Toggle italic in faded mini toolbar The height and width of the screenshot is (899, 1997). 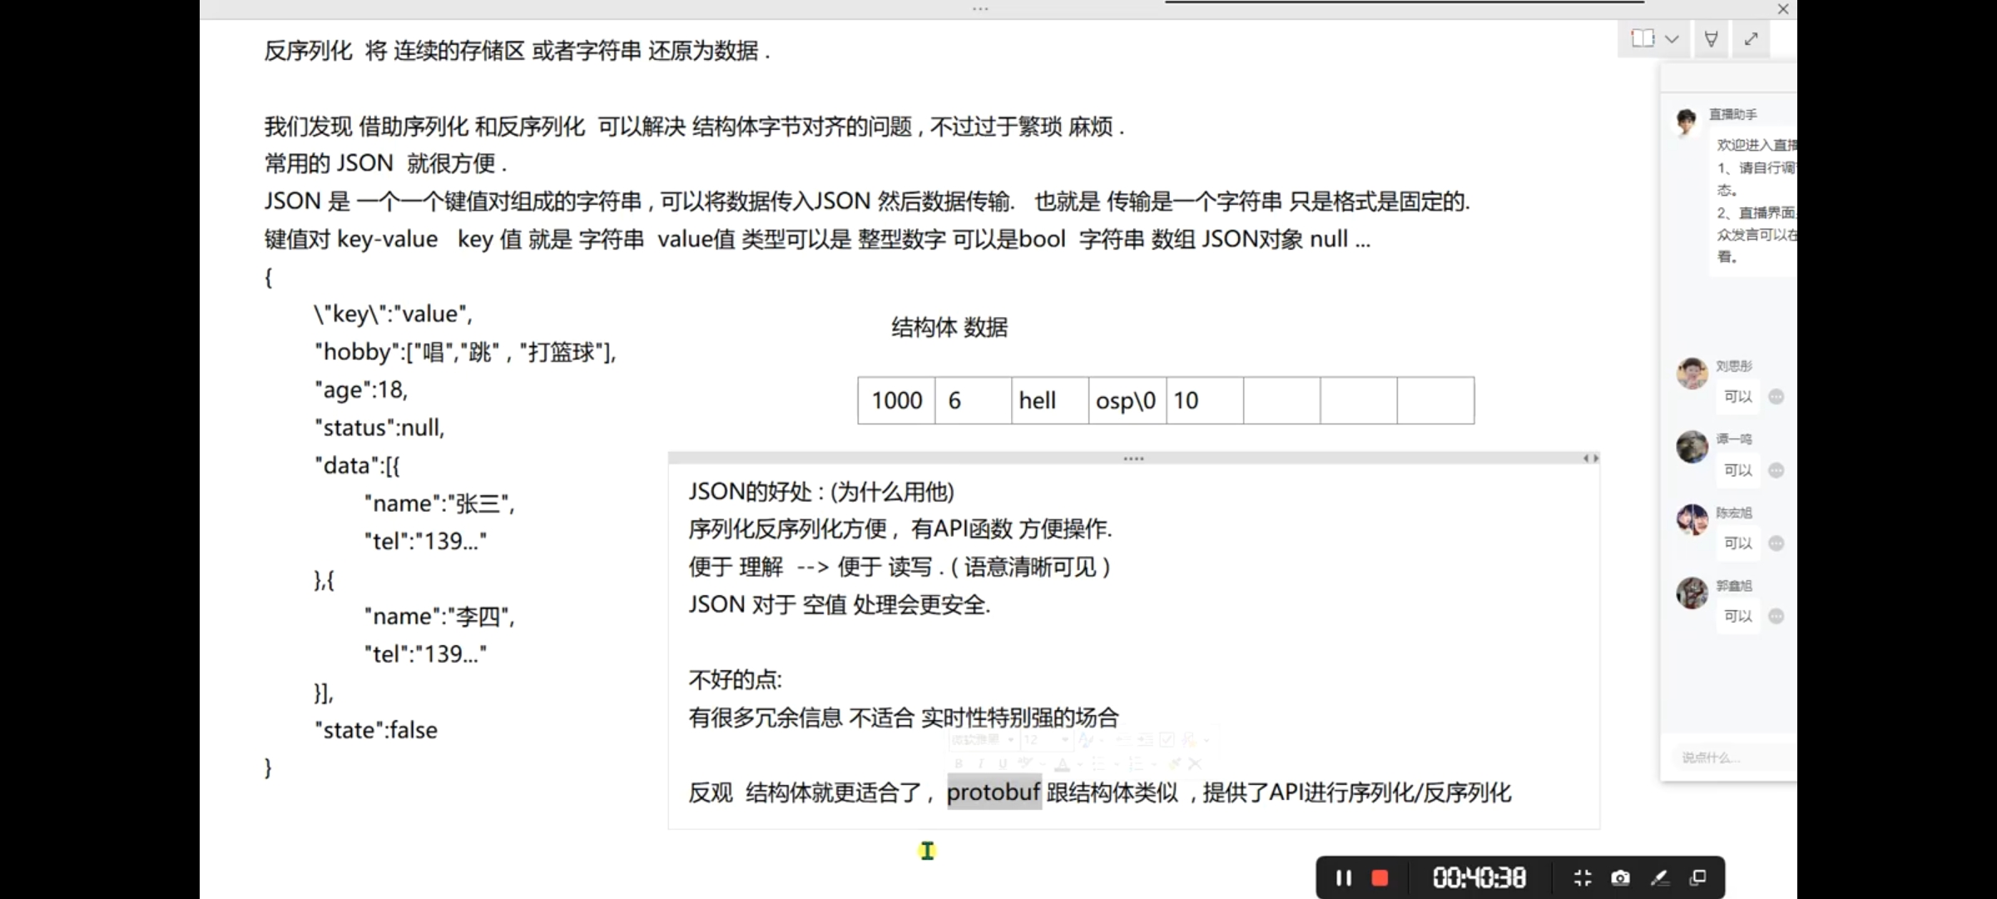981,763
